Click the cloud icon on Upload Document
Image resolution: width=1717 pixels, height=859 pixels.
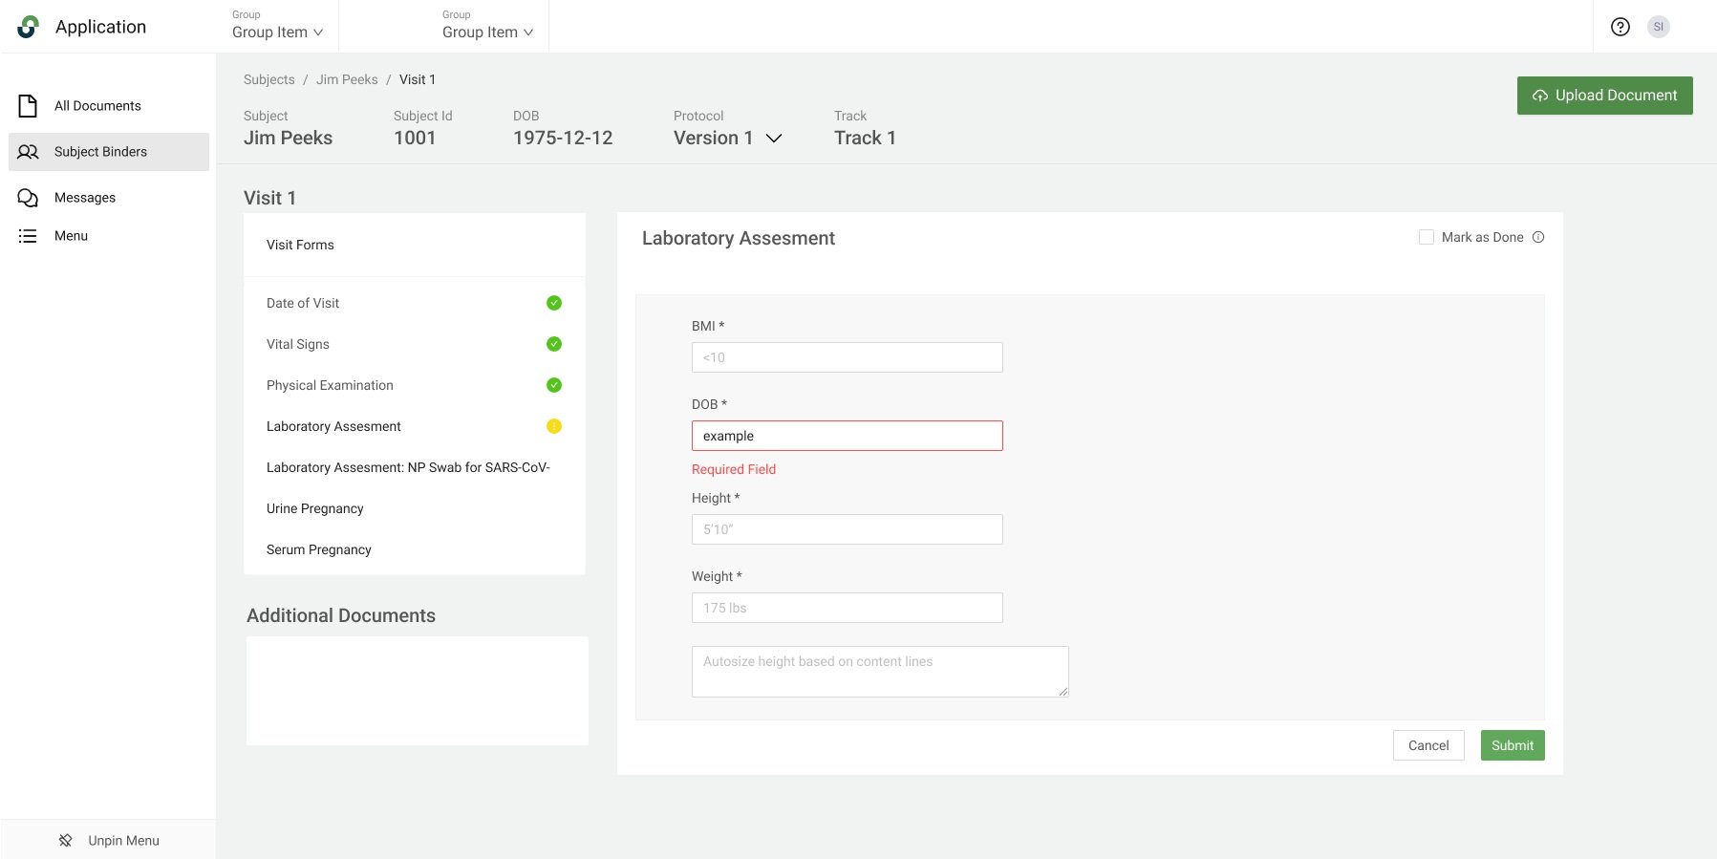click(1540, 96)
